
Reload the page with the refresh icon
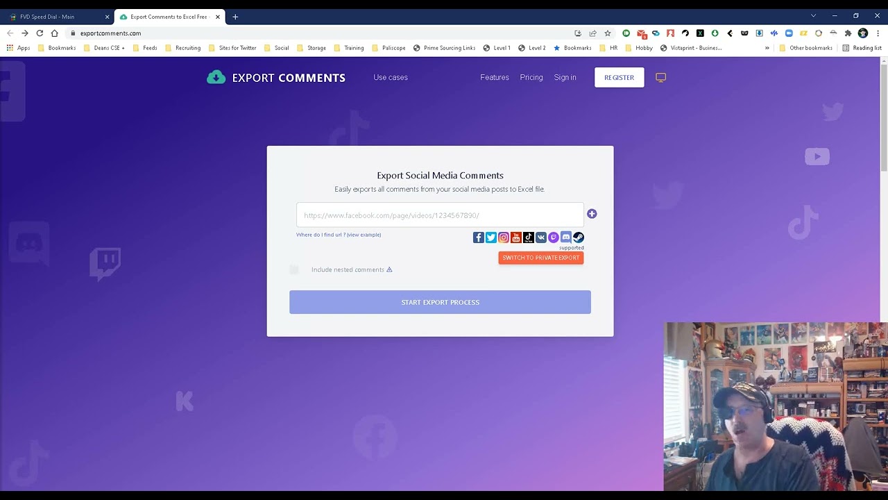point(40,33)
